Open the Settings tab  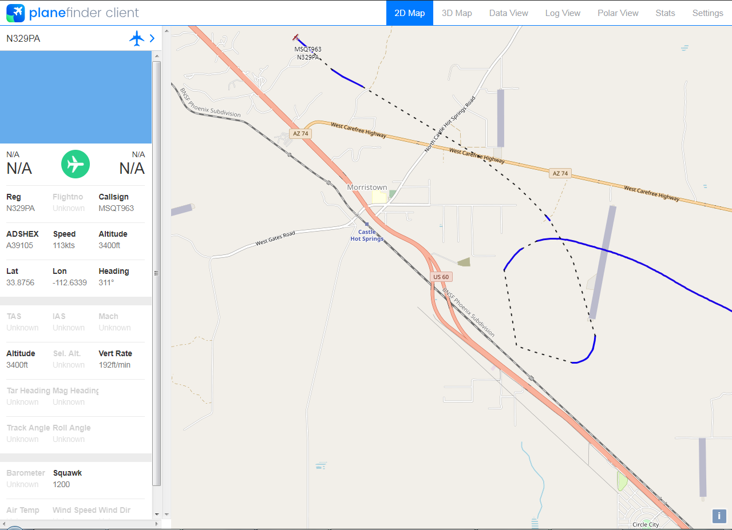[x=707, y=13]
